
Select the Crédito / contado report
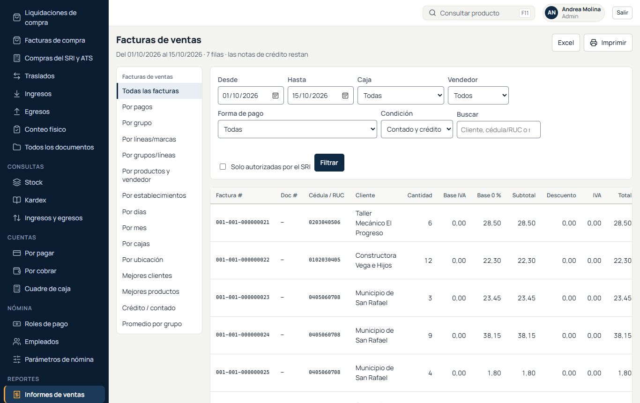pyautogui.click(x=159, y=308)
